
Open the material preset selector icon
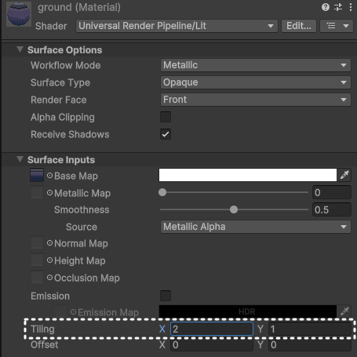[x=338, y=7]
